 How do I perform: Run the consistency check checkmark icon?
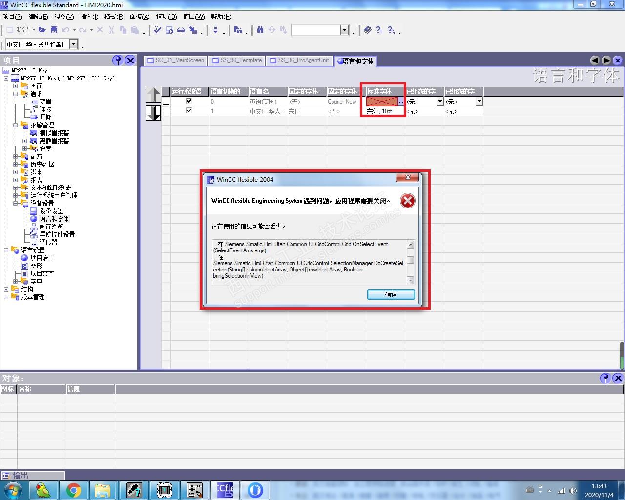[x=157, y=30]
